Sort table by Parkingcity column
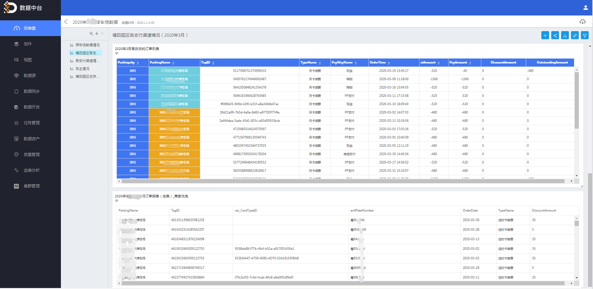The height and width of the screenshot is (289, 593). 138,63
